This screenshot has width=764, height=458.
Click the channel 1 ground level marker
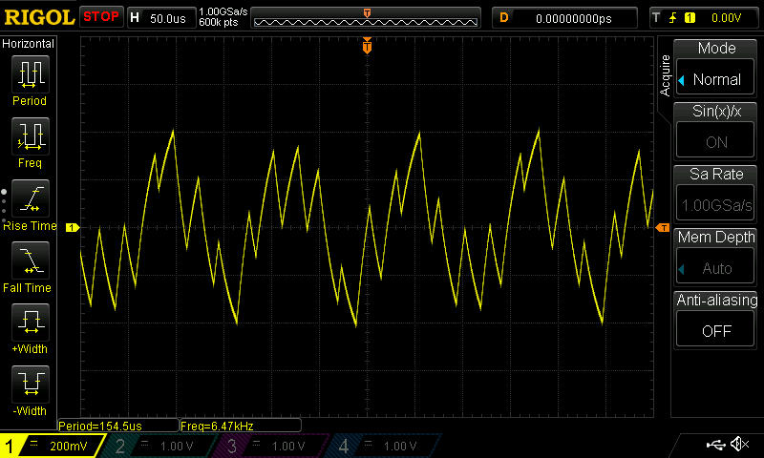point(73,227)
